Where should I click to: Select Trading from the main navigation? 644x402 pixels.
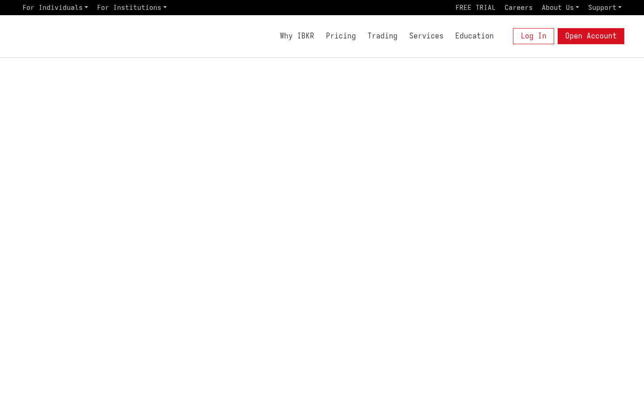pos(382,36)
